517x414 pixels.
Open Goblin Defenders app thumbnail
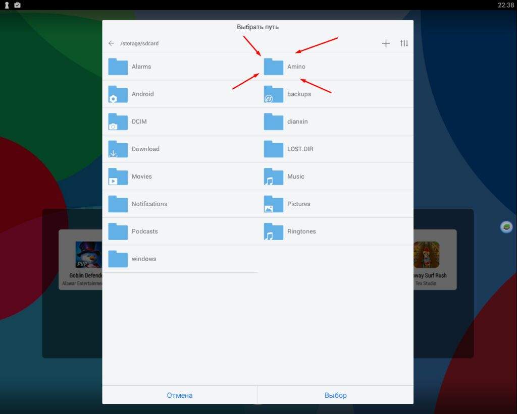coord(88,255)
